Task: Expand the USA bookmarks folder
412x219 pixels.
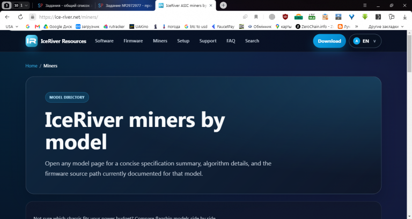Action: tap(12, 26)
